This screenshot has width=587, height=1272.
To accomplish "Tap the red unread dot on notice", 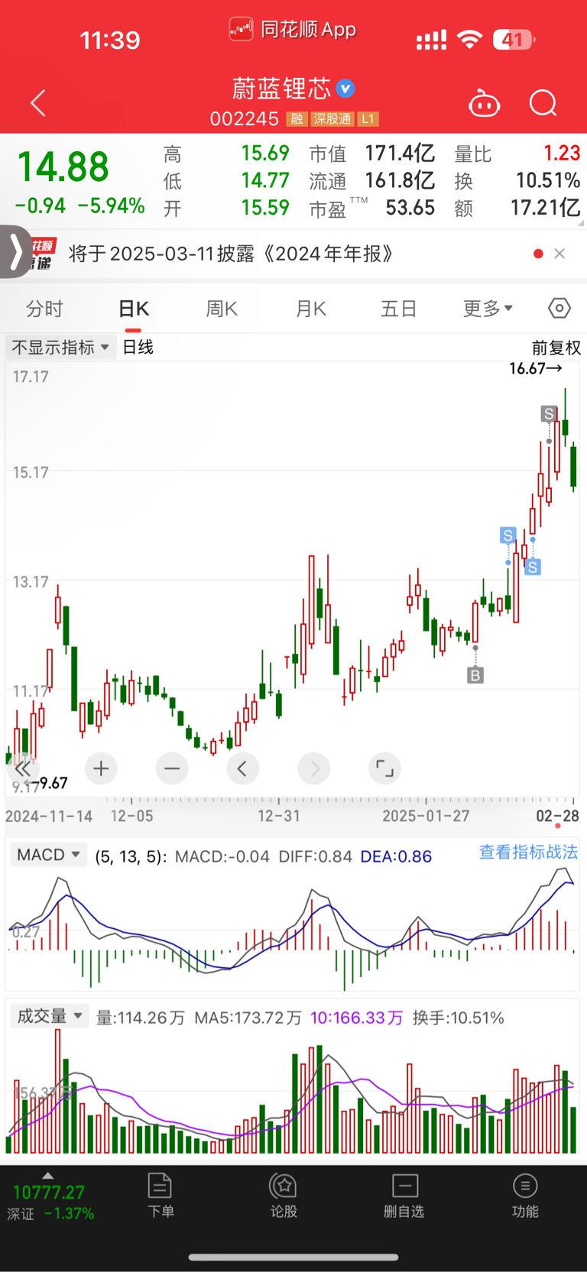I will click(x=538, y=254).
